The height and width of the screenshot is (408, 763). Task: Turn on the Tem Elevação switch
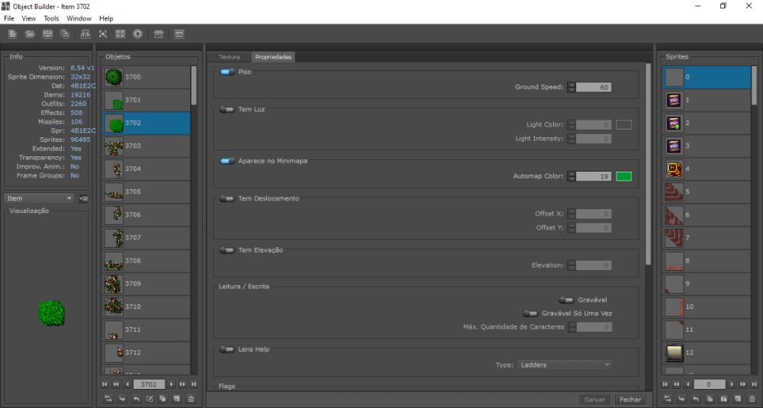227,250
